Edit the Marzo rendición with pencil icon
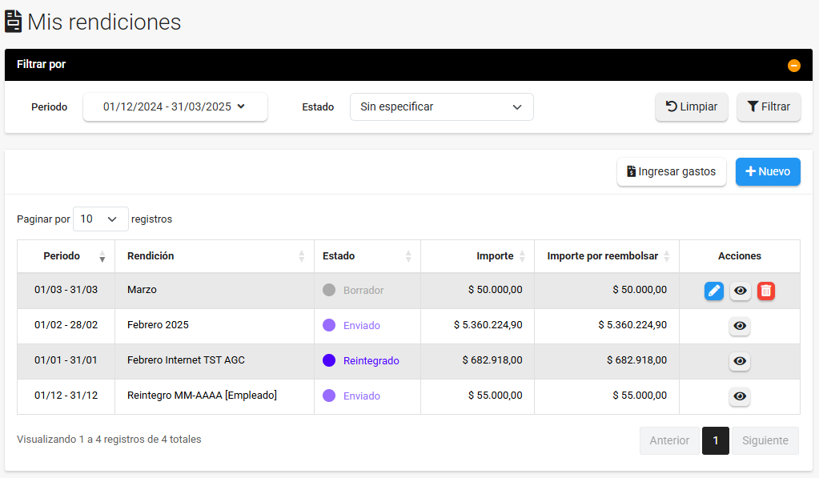This screenshot has width=819, height=478. click(x=714, y=291)
